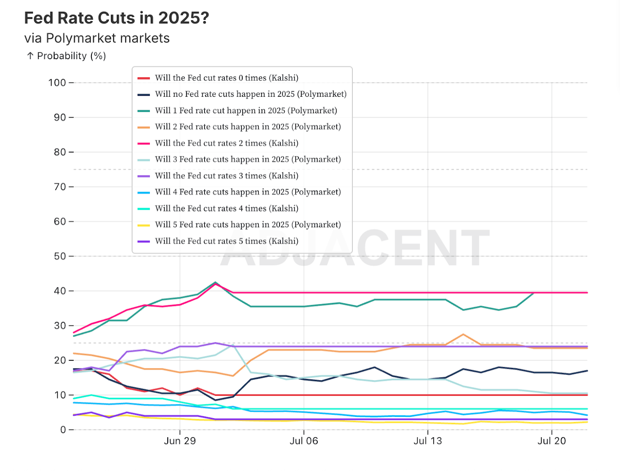The height and width of the screenshot is (471, 620).
Task: Select 'Will the Fed cut rates 0 times (Kalshi)' label
Action: tap(227, 78)
